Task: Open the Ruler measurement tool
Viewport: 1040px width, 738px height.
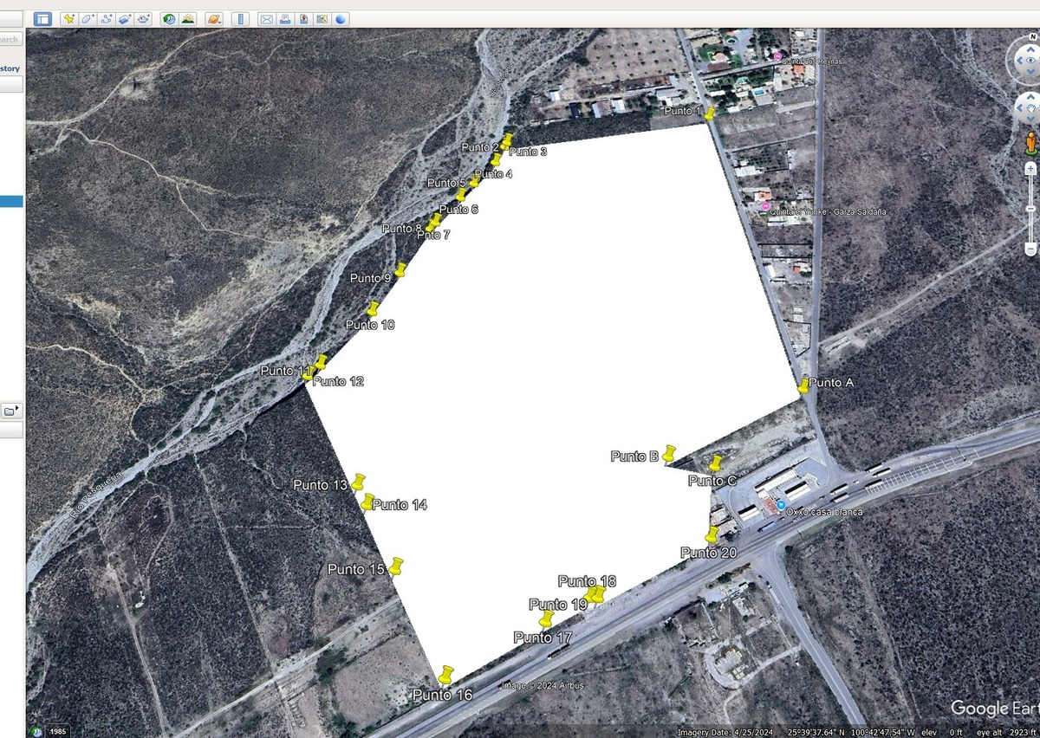Action: coord(241,18)
